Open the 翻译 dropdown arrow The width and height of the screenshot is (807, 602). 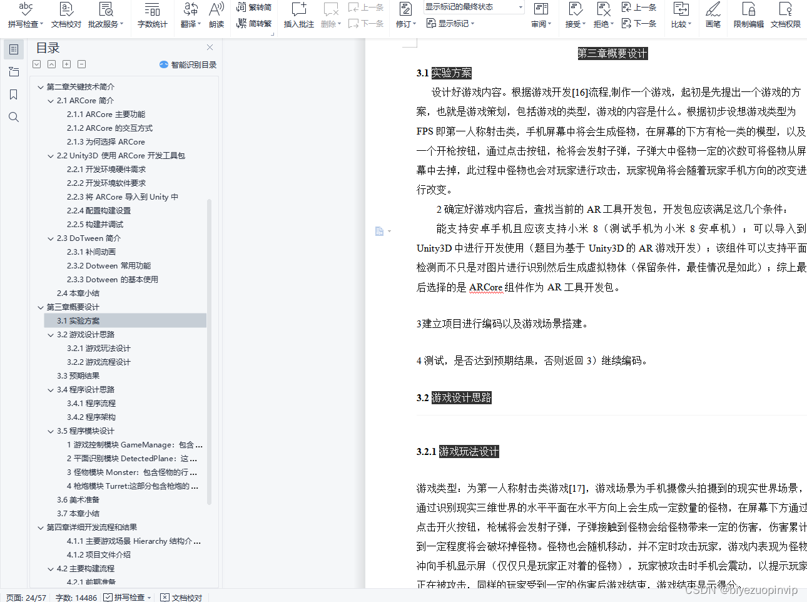click(x=199, y=24)
